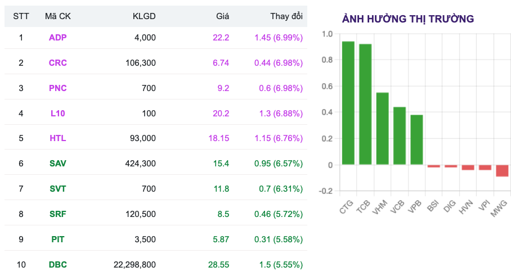Sort by the Giá column header
511x276 pixels.
click(x=222, y=16)
